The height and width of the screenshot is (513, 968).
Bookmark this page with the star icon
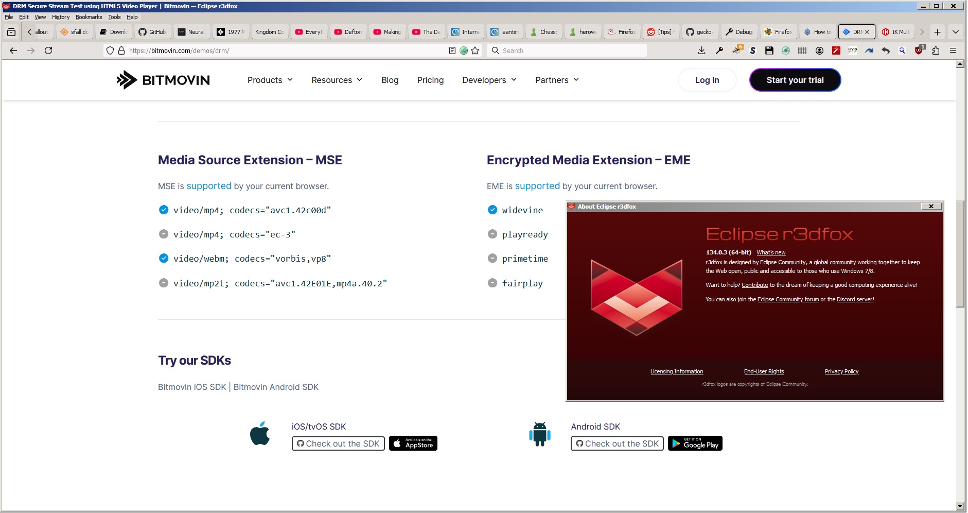click(475, 50)
